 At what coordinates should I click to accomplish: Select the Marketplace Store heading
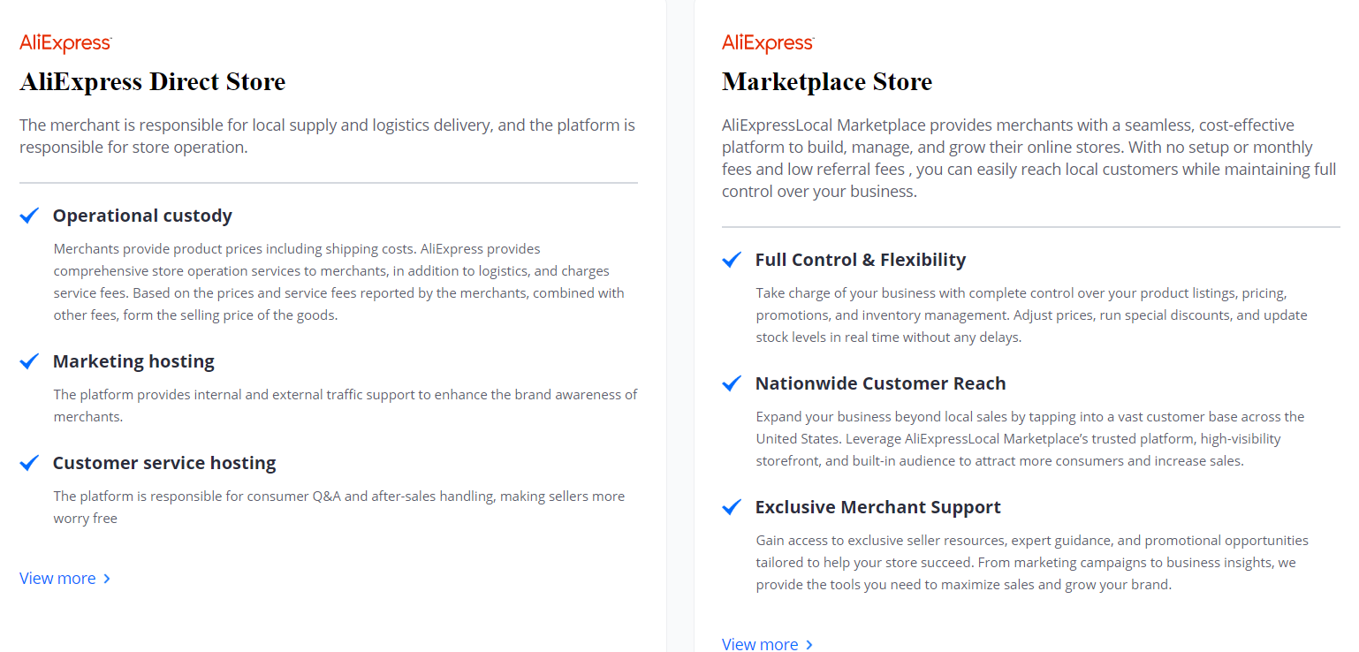[826, 81]
